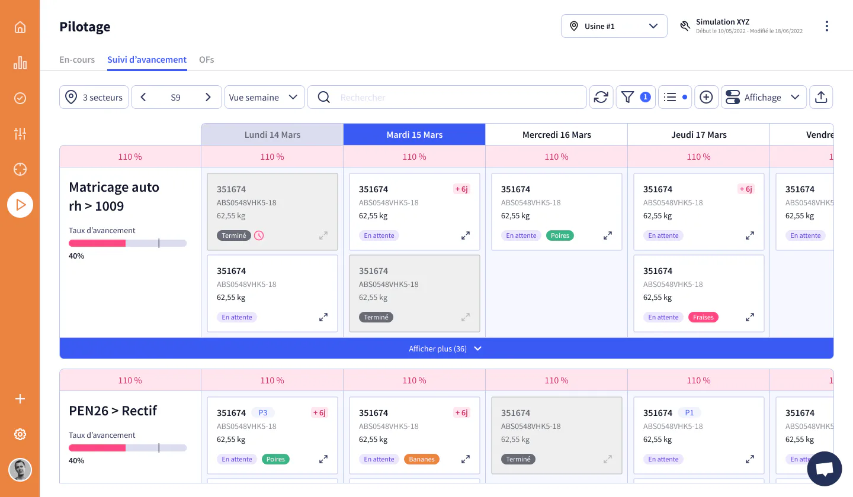Click the crosshair target sidebar icon

20,169
